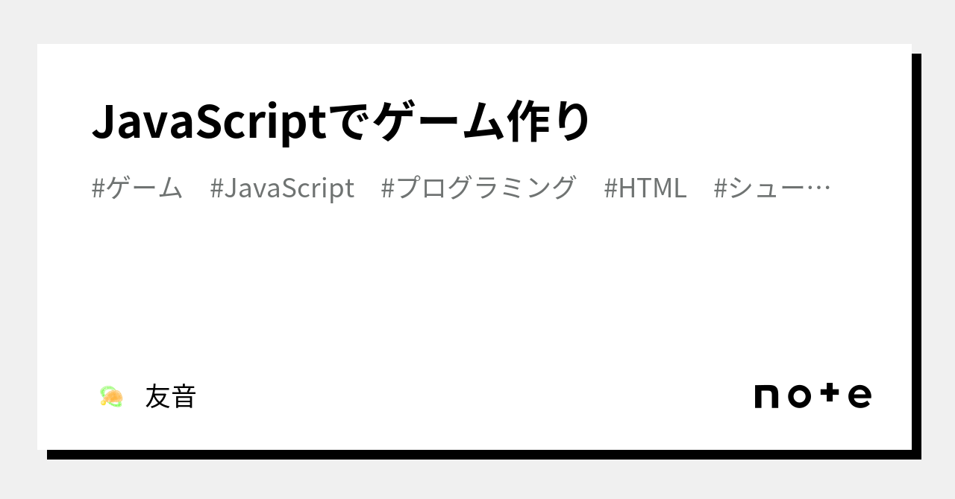This screenshot has height=499, width=955.
Task: Click the black drop shadow on card's right edge
Action: coord(916,253)
